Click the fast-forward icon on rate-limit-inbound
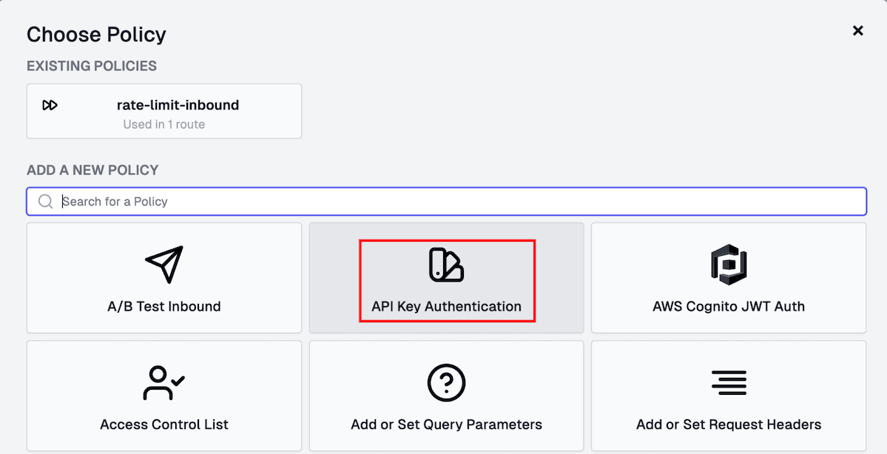 pos(50,105)
